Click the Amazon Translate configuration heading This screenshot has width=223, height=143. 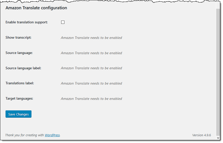coord(36,8)
